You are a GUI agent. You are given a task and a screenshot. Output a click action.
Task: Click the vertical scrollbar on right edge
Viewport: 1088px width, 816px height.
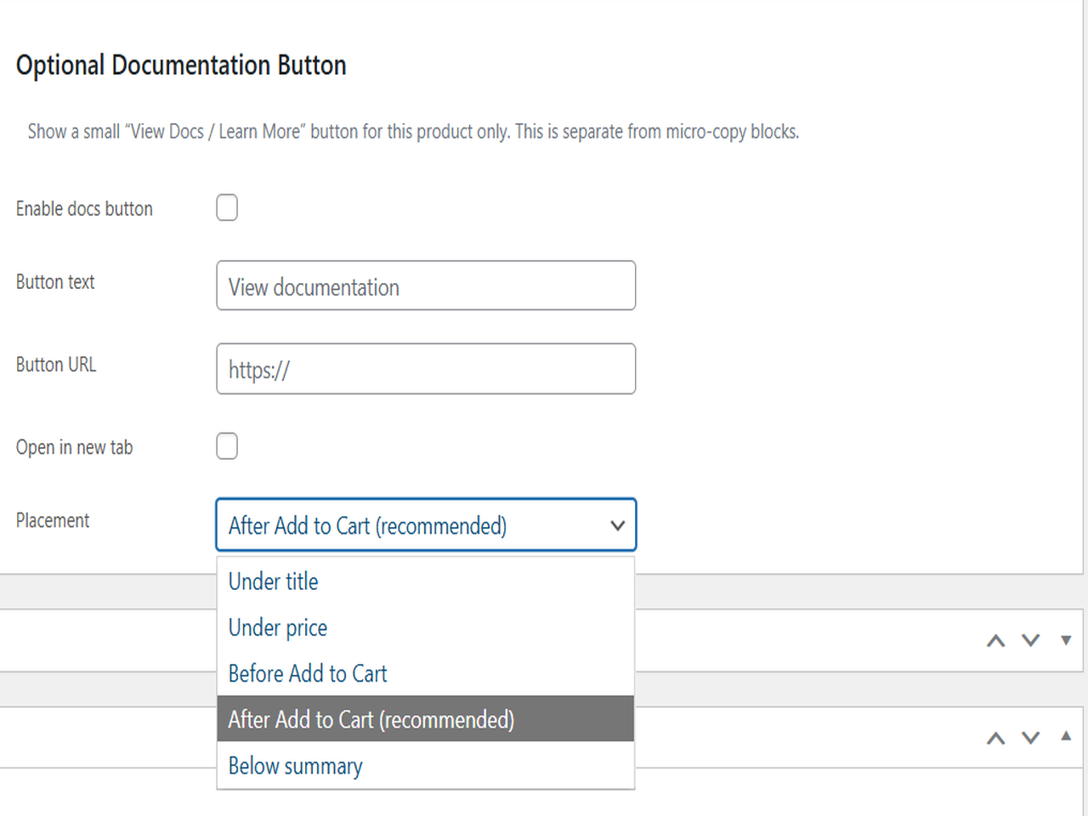click(x=1085, y=408)
